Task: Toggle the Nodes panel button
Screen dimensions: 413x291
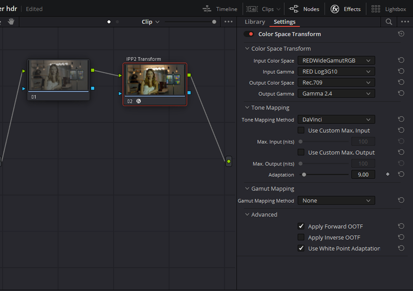Action: (x=304, y=9)
